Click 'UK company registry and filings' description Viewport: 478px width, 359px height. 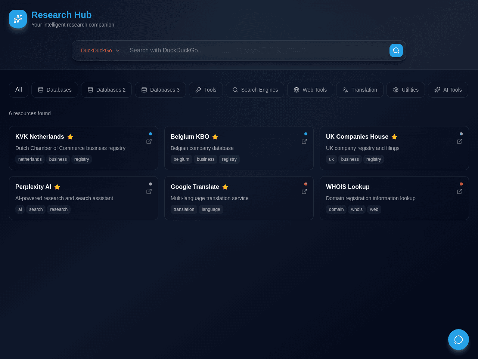363,148
